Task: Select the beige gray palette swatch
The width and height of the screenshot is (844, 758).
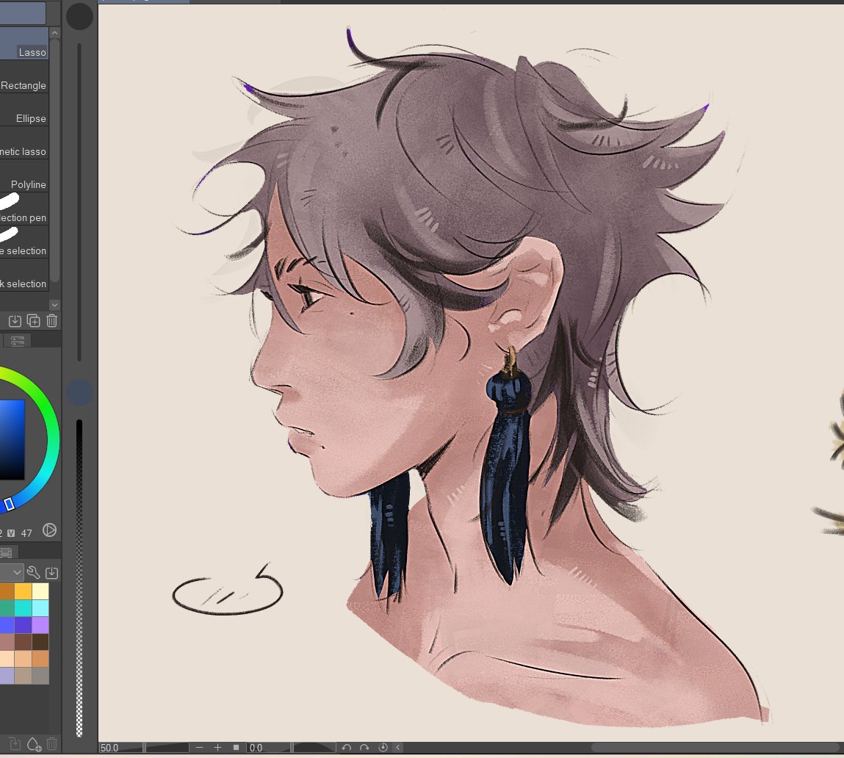Action: click(24, 676)
